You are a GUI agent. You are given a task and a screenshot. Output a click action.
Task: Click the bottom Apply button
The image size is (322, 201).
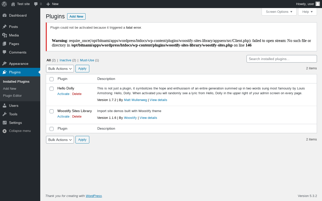(x=82, y=140)
